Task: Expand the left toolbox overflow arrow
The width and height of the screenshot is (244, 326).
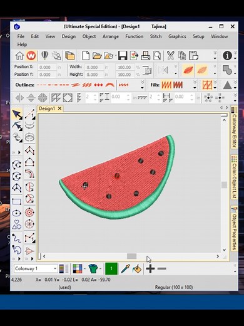Action: [x=19, y=152]
